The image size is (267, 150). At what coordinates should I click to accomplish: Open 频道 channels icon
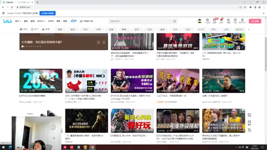[46, 29]
